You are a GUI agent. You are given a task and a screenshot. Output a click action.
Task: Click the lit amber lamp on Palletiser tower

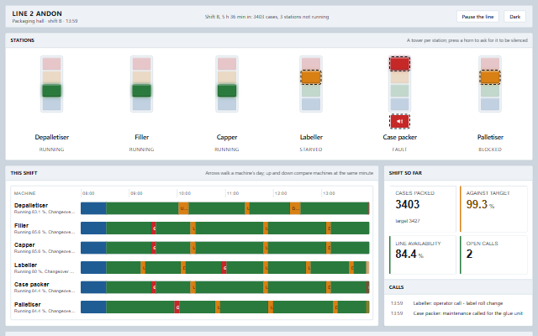490,77
